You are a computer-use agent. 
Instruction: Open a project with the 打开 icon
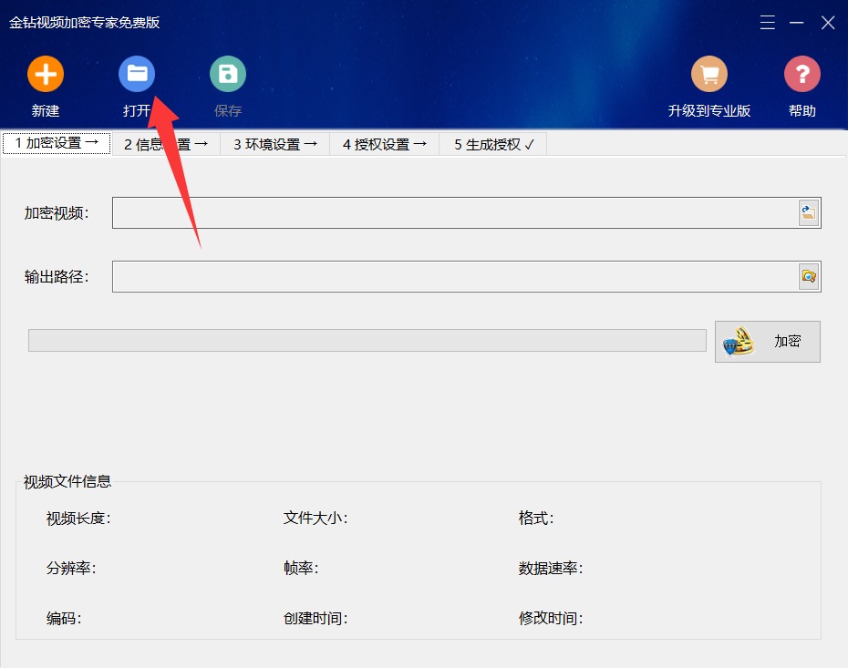137,74
